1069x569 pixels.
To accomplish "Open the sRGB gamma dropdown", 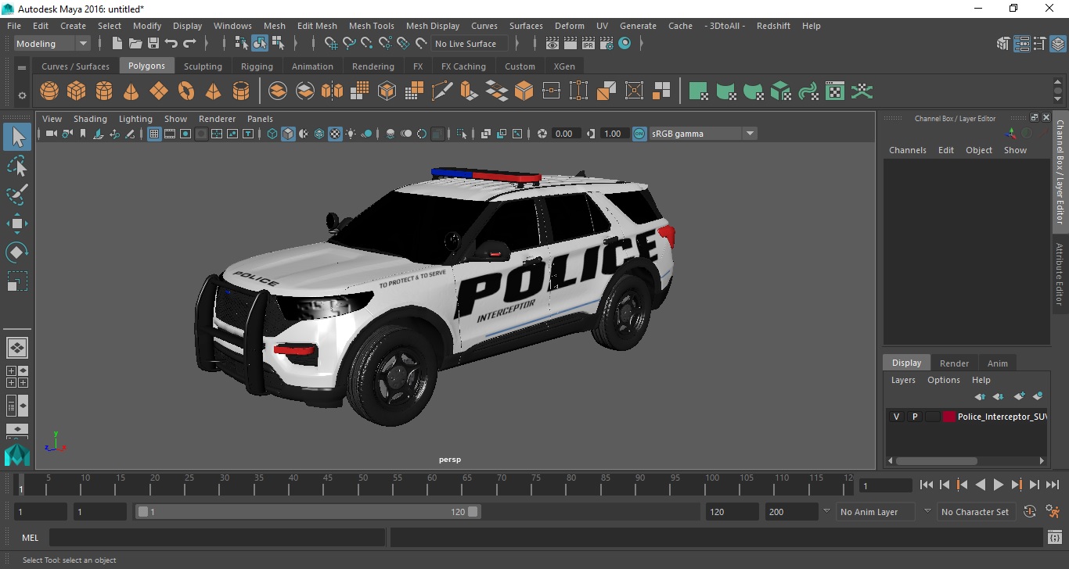I will point(703,134).
